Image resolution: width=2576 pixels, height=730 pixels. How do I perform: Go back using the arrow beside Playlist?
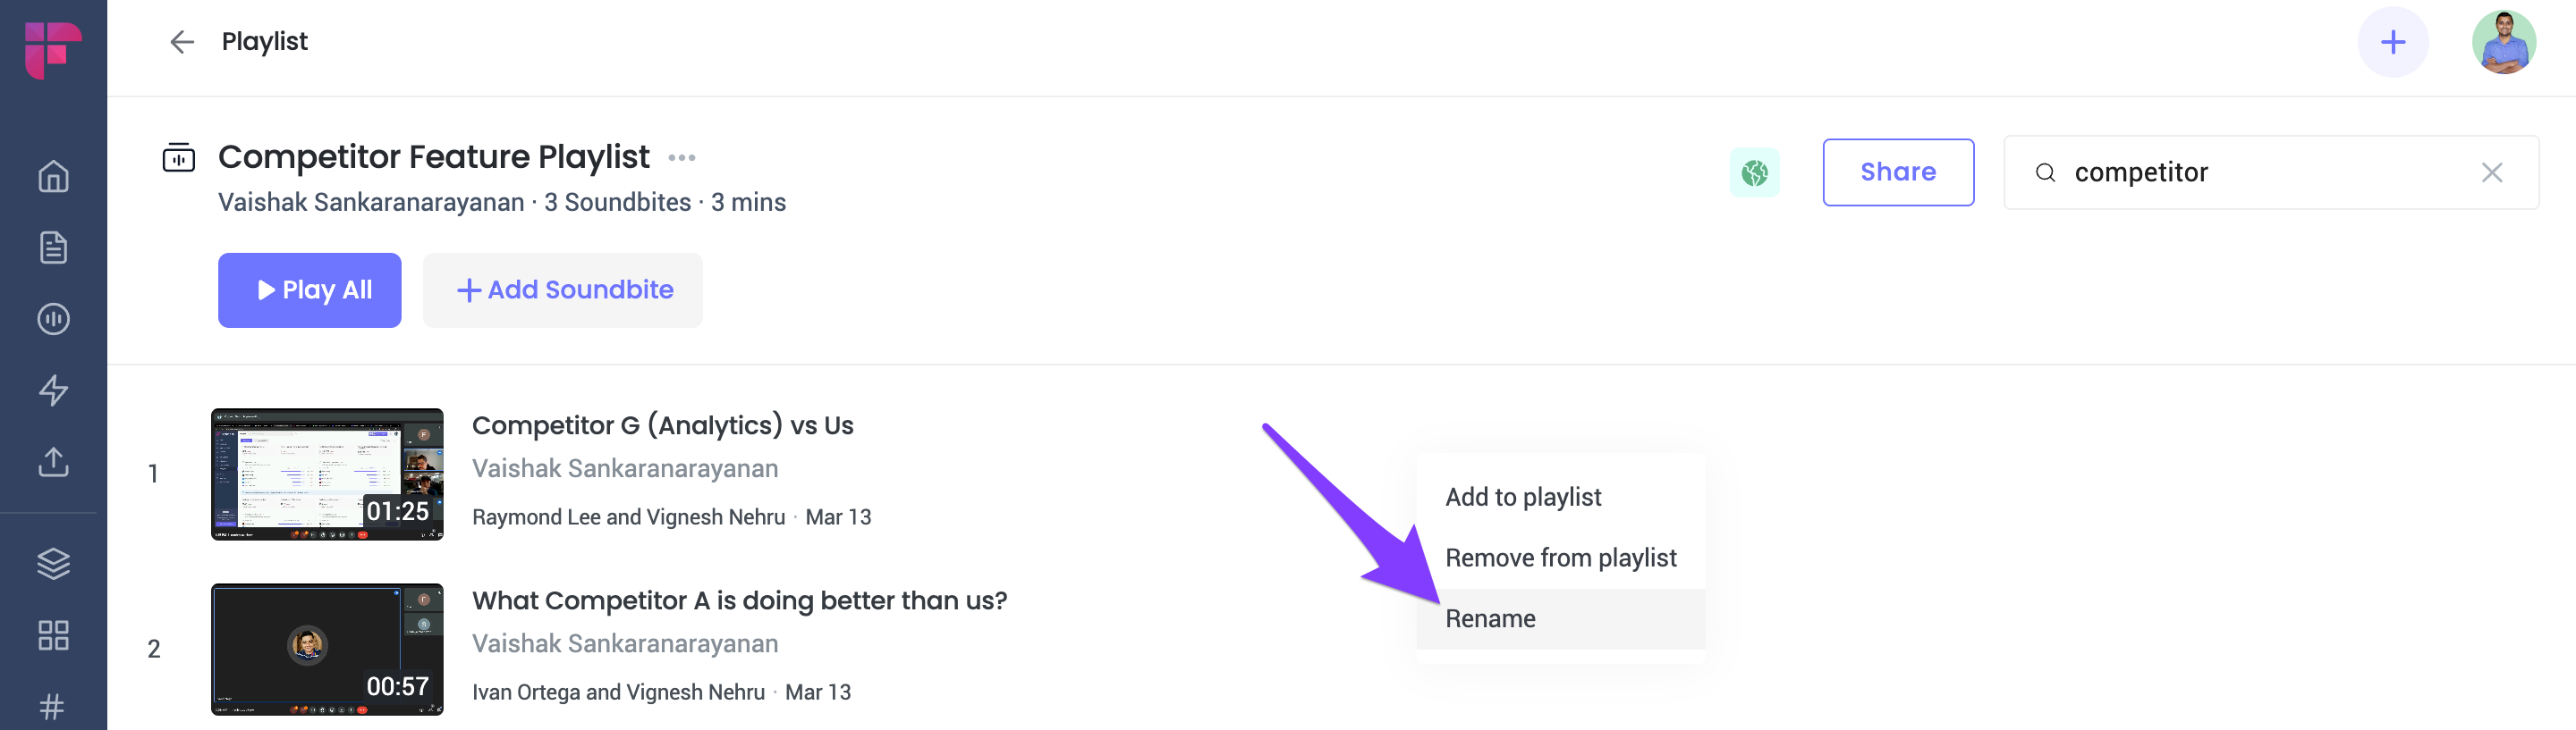tap(182, 42)
